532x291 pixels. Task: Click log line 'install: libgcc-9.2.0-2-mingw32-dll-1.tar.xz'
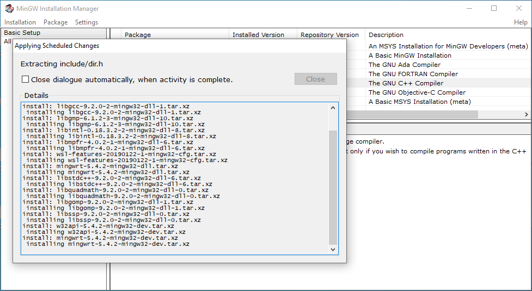click(x=106, y=107)
